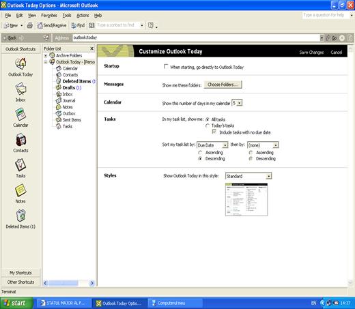Close the Folder List pane
Screen dimensions: 355x309
[x=91, y=48]
